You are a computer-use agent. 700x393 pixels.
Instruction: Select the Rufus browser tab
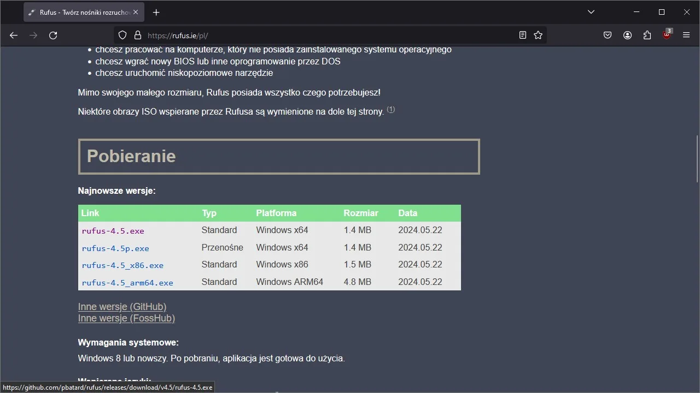pyautogui.click(x=84, y=12)
